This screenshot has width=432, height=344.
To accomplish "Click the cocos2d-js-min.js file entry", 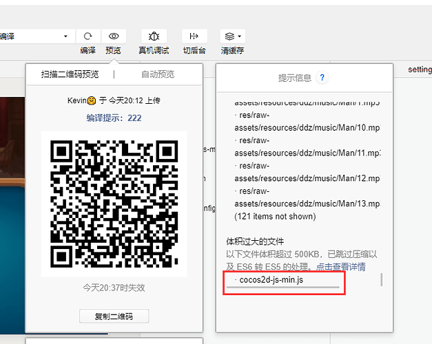I will tap(271, 280).
